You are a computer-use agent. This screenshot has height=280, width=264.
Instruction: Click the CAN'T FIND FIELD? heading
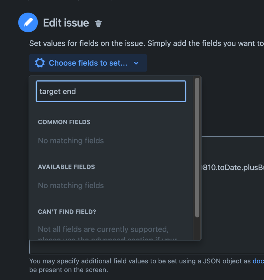pos(67,212)
